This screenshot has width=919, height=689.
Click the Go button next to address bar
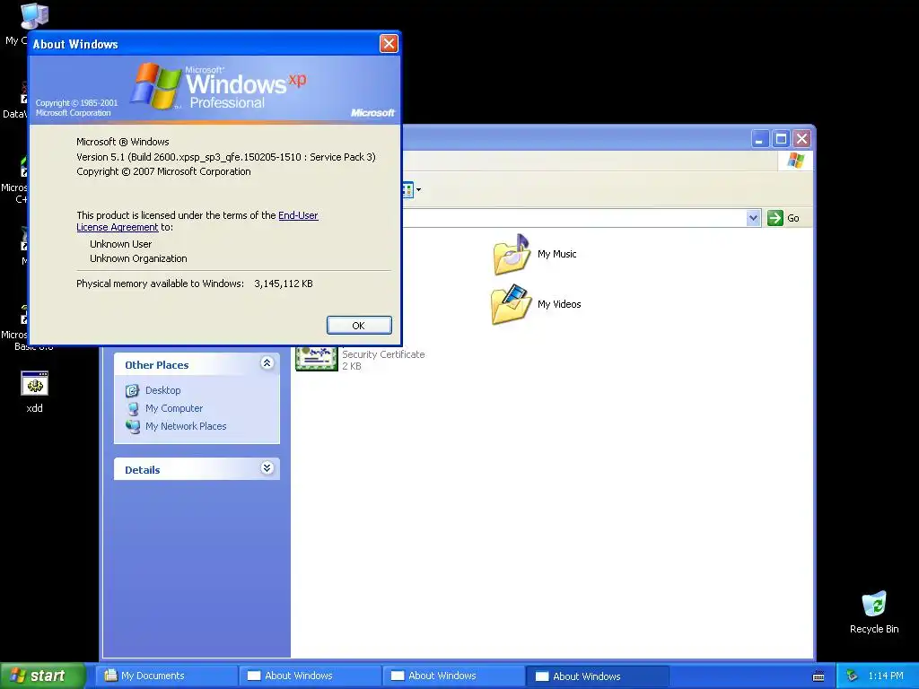pos(783,218)
